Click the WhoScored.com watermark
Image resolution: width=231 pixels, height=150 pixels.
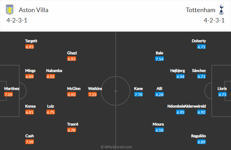pyautogui.click(x=116, y=147)
